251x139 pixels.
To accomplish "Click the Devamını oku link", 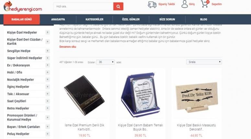I will 68,47.
